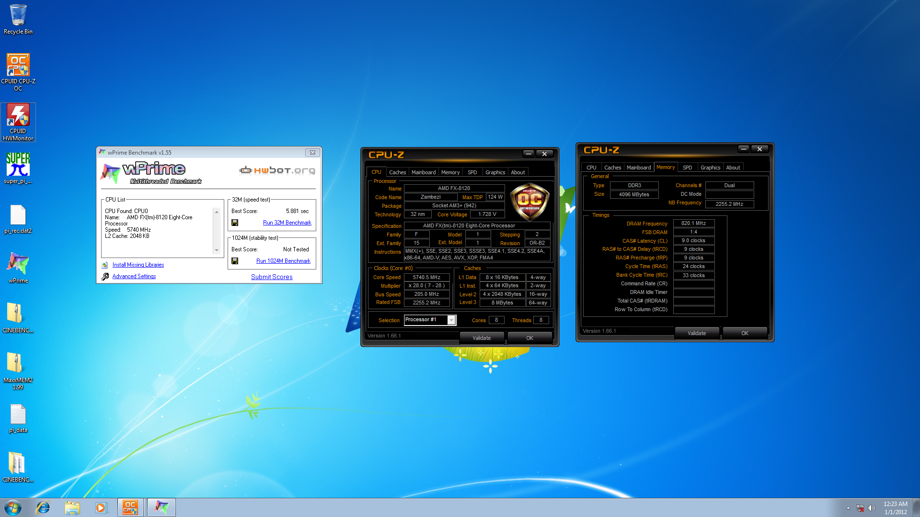The width and height of the screenshot is (920, 517).
Task: Open Mainboard tab in left CPU-Z window
Action: 424,172
